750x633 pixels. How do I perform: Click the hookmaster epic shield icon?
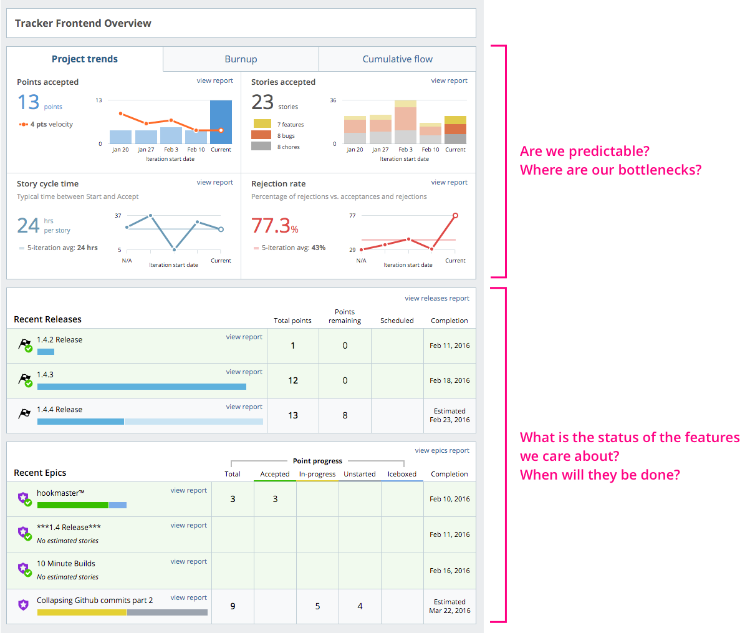point(24,498)
